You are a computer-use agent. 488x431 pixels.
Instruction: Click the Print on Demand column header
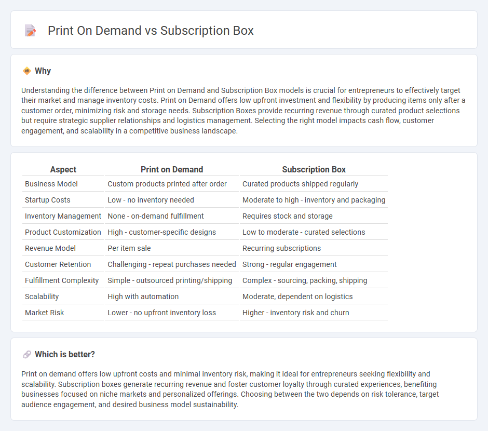point(172,169)
